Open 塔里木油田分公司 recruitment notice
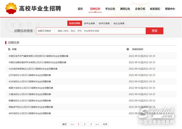 31,88
